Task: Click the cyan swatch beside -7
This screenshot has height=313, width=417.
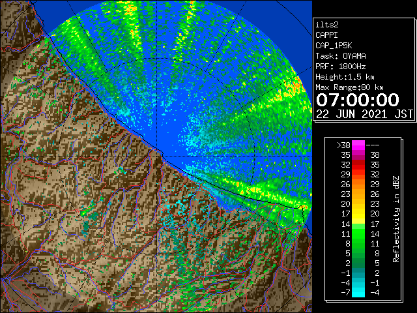Action: click(x=358, y=293)
